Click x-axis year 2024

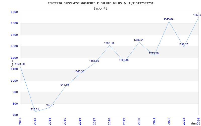click(198, 121)
